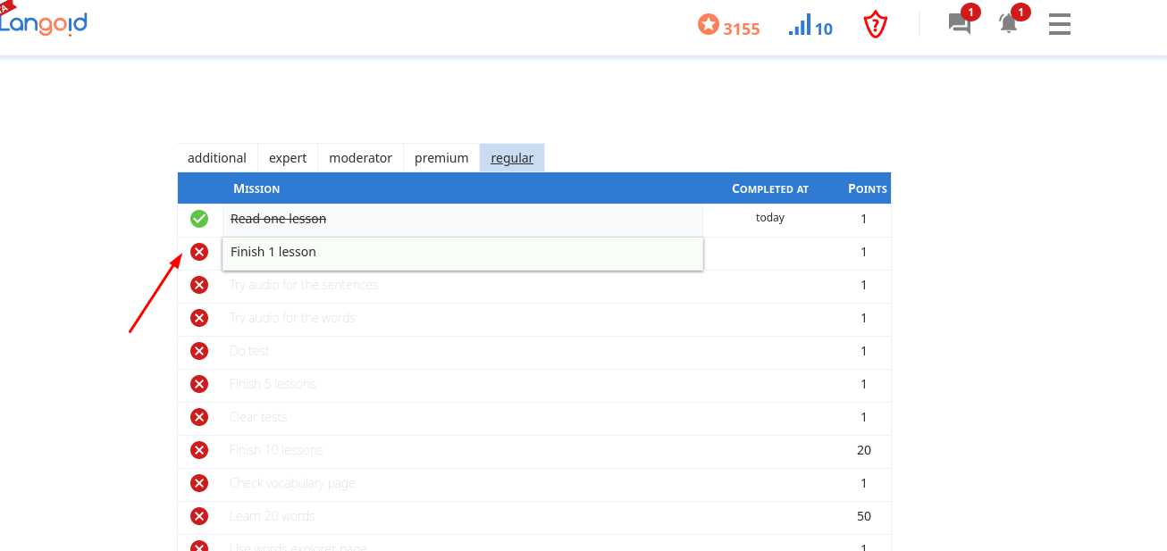Click red X beside Clear tests
The width and height of the screenshot is (1167, 551).
tap(199, 417)
